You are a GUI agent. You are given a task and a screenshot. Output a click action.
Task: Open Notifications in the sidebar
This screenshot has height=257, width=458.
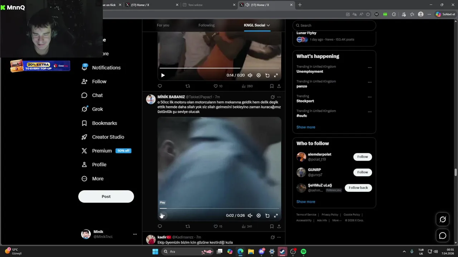tap(101, 67)
